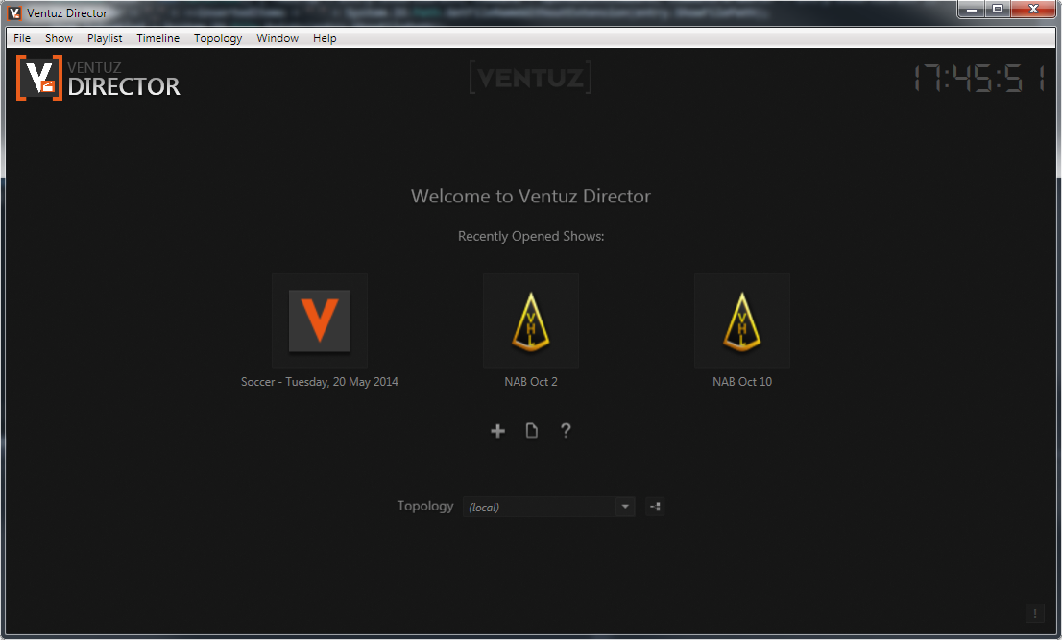The width and height of the screenshot is (1062, 640).
Task: Open the NAB Oct 2 show
Action: (531, 320)
